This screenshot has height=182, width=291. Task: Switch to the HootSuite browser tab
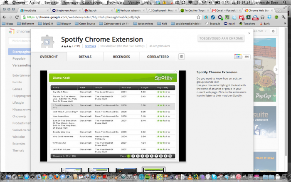[x=34, y=10]
